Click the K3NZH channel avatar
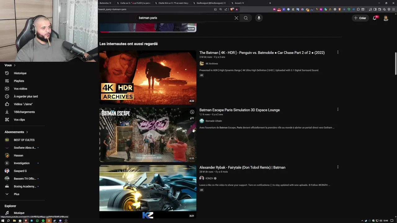The image size is (397, 223). point(202,178)
